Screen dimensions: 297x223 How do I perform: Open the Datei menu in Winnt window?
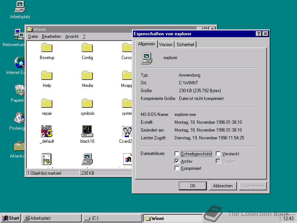(x=33, y=36)
